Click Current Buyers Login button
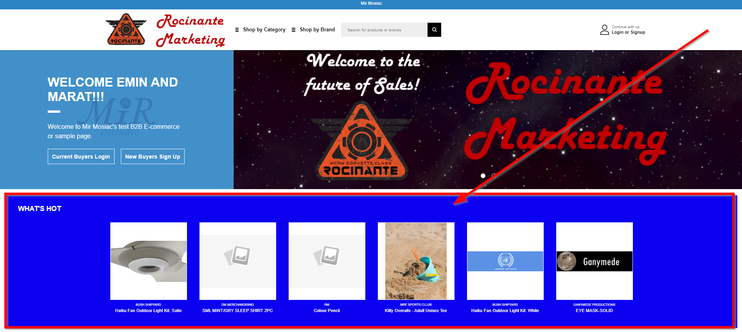 81,157
